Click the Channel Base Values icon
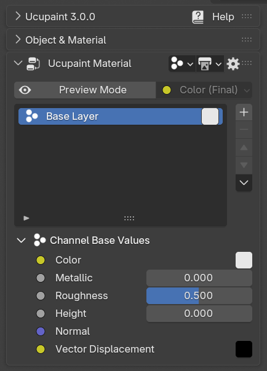This screenshot has height=371, width=267. click(x=39, y=240)
